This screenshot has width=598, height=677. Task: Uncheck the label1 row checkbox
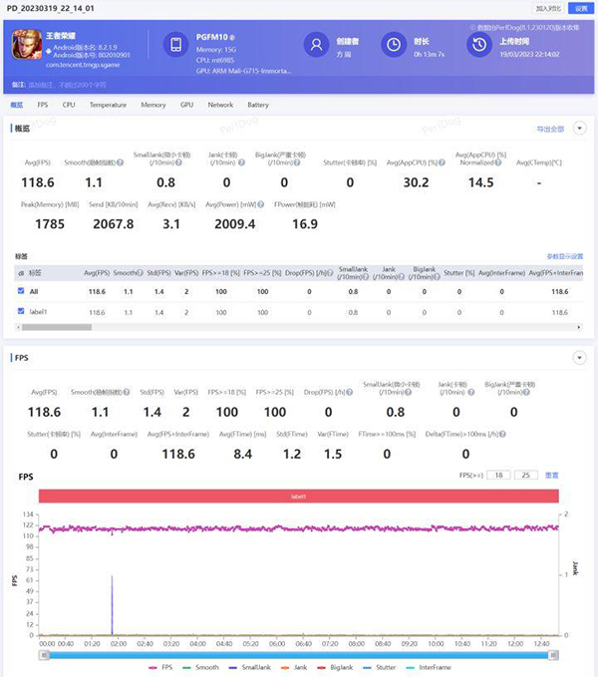21,312
